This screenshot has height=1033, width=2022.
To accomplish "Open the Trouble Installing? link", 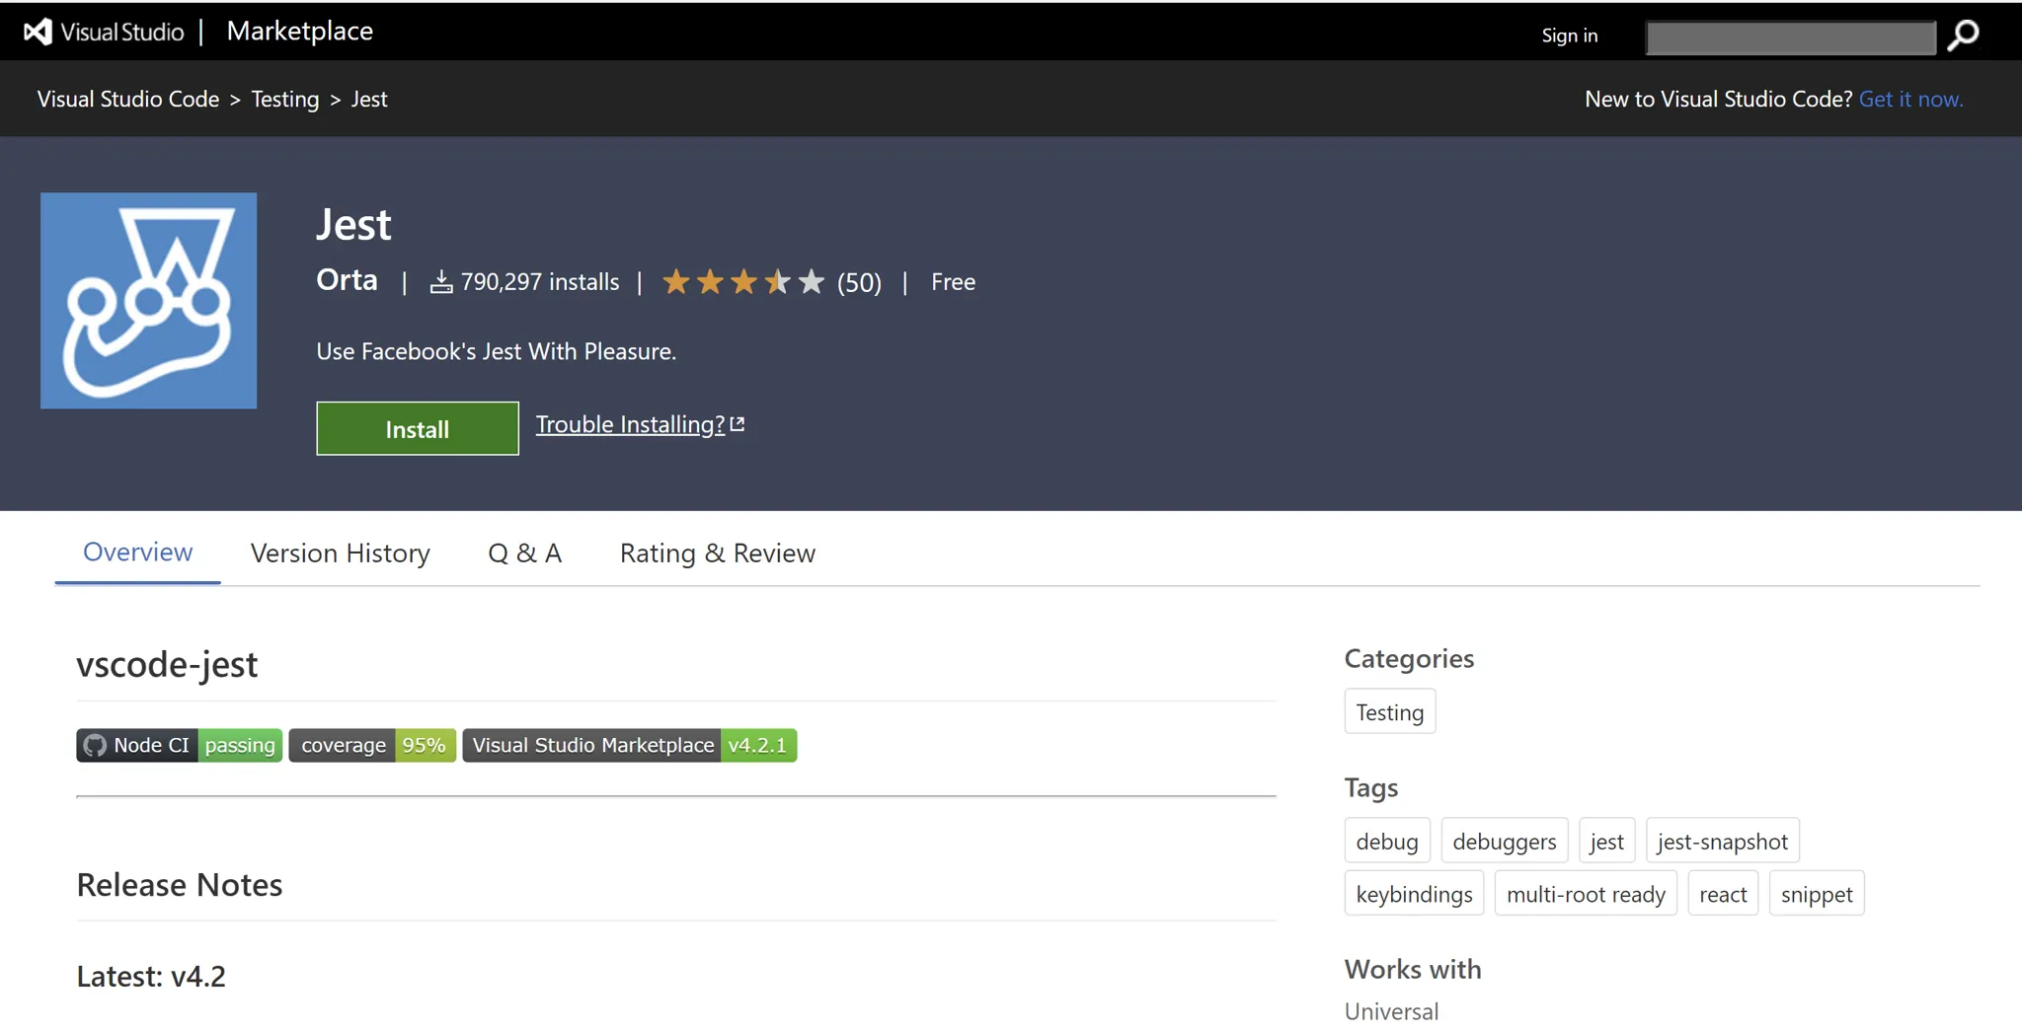I will (x=629, y=424).
